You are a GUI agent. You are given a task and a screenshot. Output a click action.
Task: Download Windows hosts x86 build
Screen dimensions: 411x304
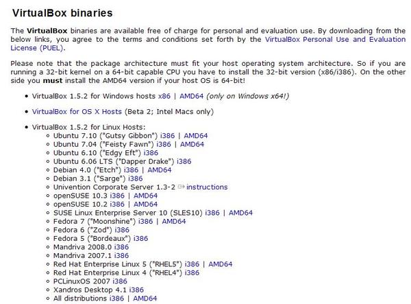pyautogui.click(x=164, y=96)
